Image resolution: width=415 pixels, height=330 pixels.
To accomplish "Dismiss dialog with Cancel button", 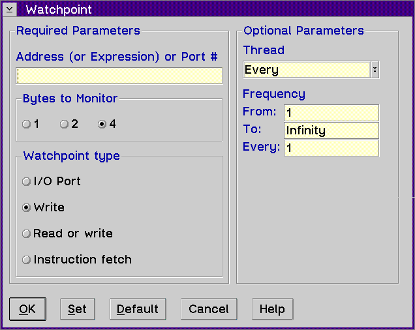I will pyautogui.click(x=209, y=309).
